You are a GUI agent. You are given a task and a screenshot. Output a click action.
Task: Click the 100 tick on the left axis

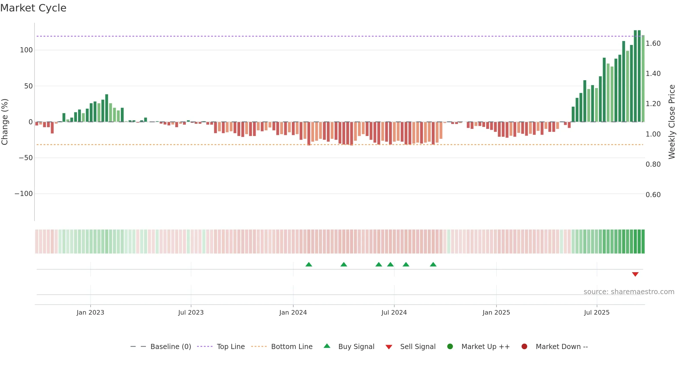coord(26,50)
